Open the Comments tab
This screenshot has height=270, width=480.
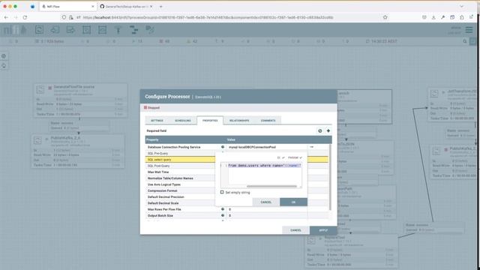pos(268,120)
